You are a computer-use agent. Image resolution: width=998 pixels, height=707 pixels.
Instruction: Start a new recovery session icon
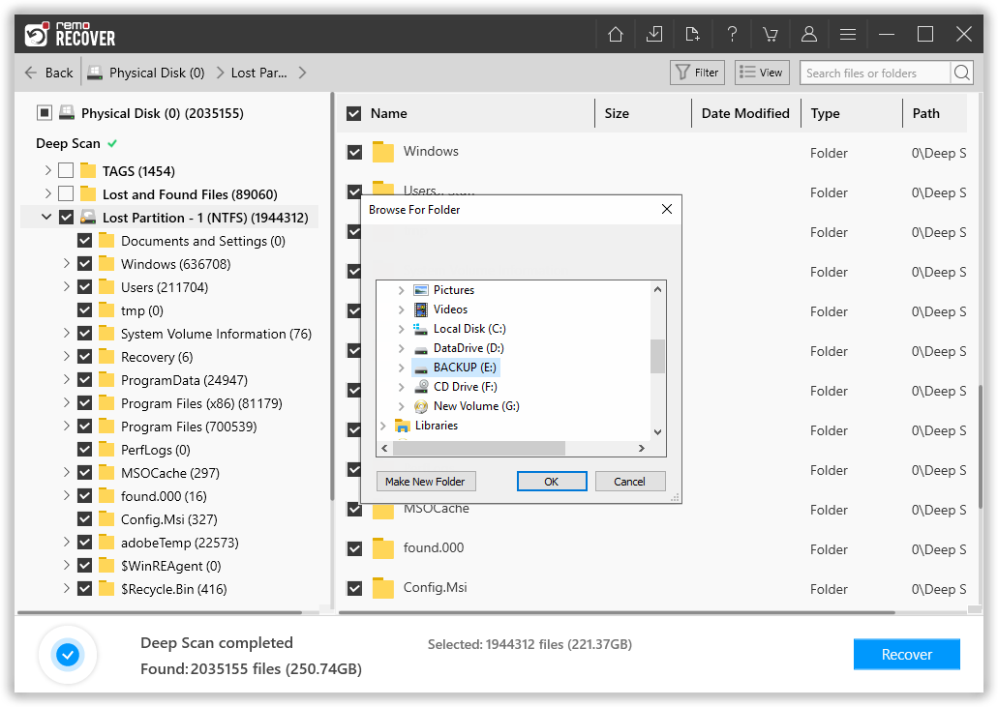[693, 33]
